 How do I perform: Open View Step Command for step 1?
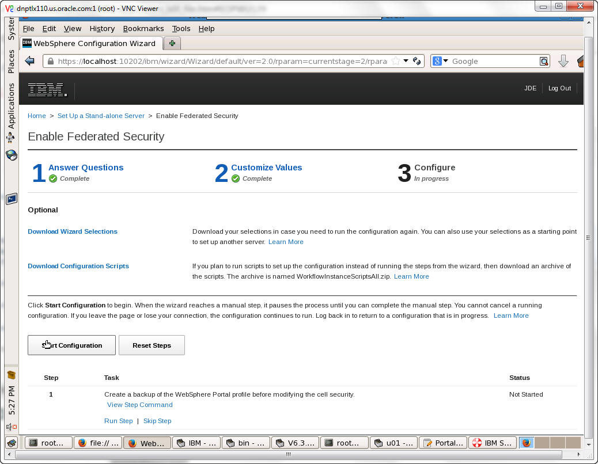[x=139, y=405]
